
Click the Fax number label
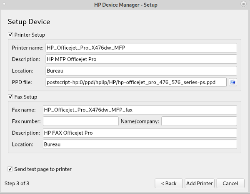(26, 121)
